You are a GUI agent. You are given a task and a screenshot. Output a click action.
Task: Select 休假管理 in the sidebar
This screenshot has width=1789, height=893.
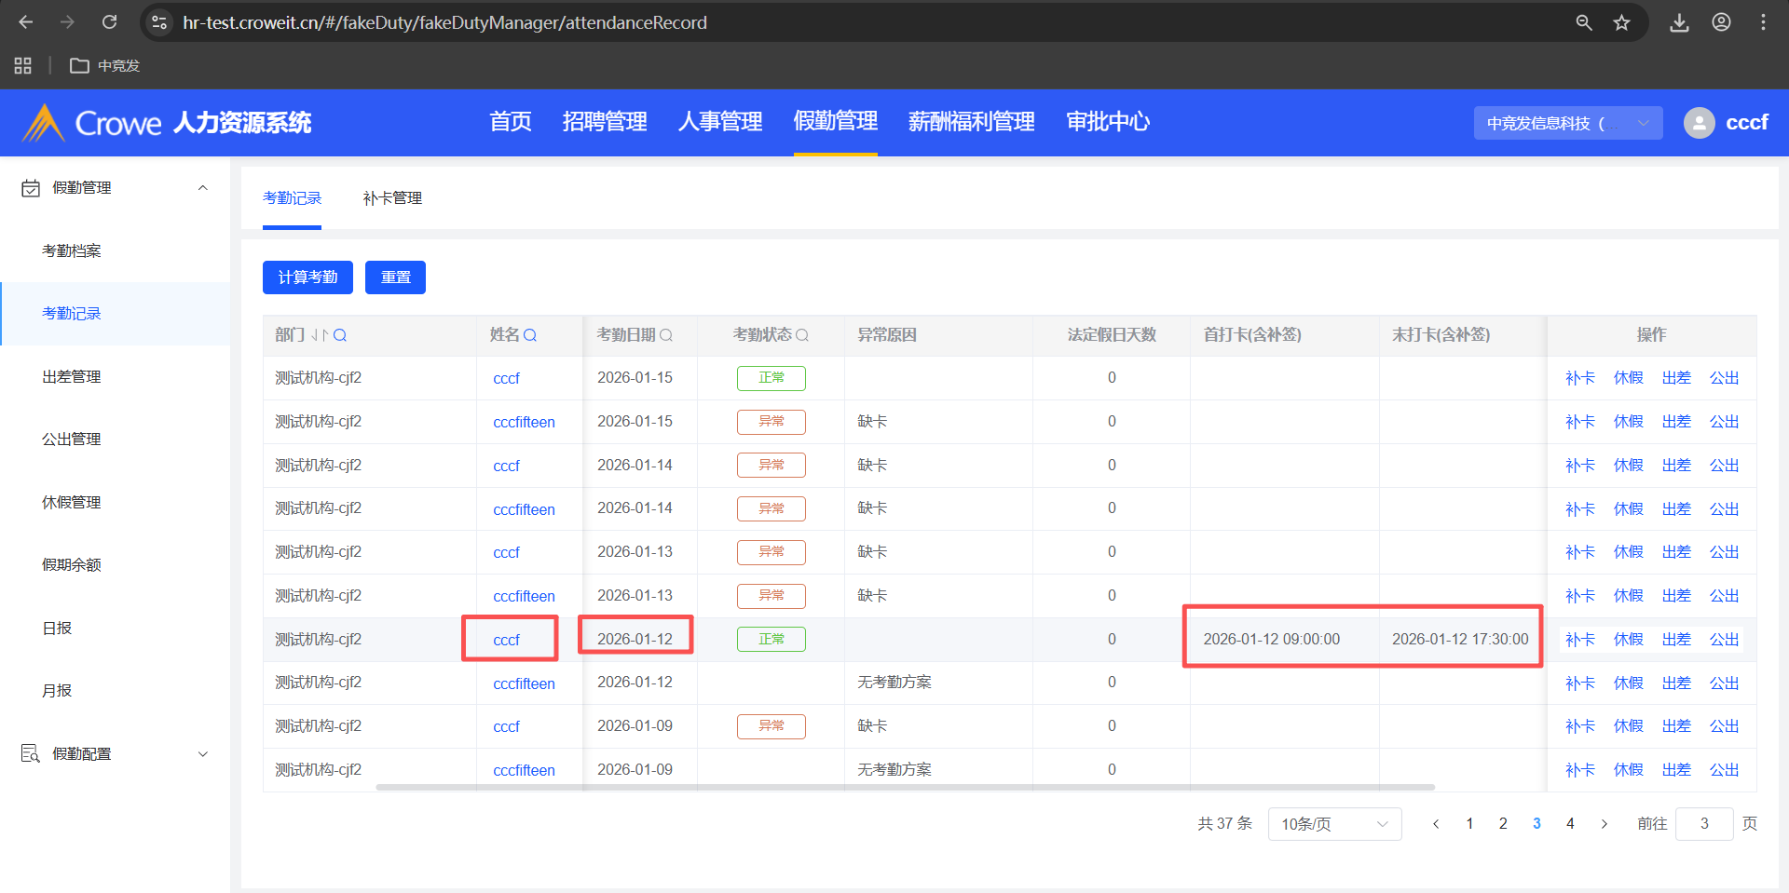pyautogui.click(x=72, y=503)
